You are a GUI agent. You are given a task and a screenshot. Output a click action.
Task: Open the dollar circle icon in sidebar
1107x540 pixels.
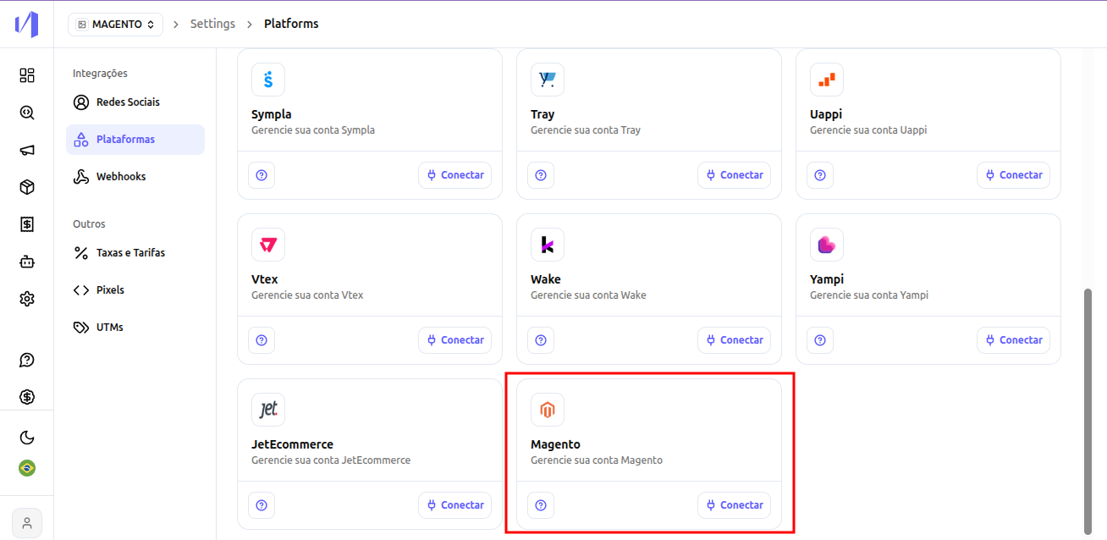(27, 397)
